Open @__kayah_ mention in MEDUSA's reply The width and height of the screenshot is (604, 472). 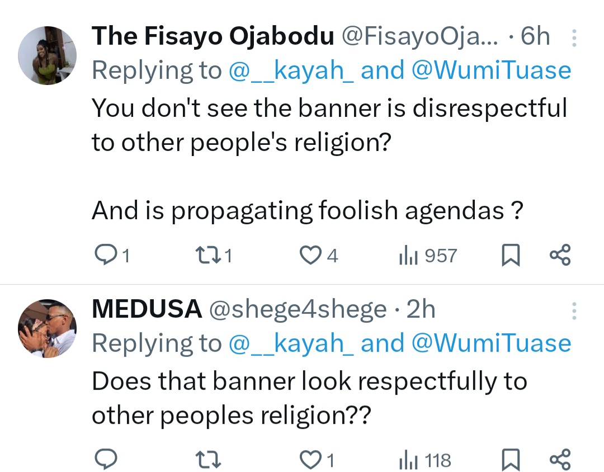(290, 343)
